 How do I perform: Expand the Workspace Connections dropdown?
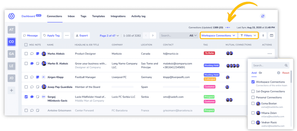(219, 35)
